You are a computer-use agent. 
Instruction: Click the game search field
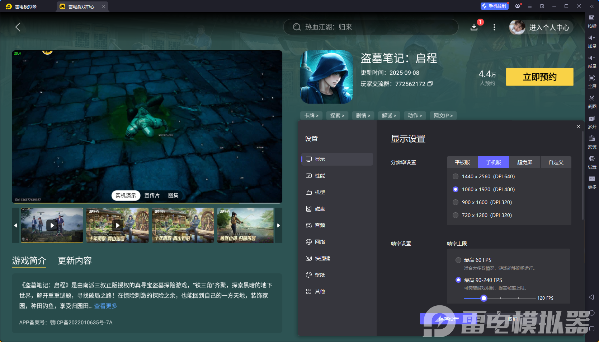[371, 27]
